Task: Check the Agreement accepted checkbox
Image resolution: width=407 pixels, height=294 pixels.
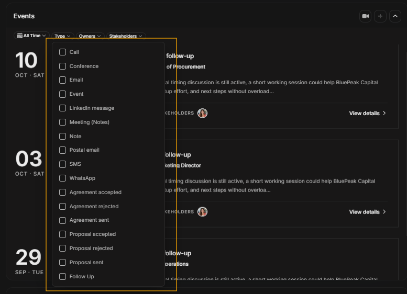Action: click(x=62, y=193)
